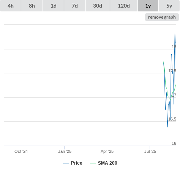Image resolution: width=180 pixels, height=173 pixels.
Task: Click the blue Price legend line marker
Action: (66, 163)
